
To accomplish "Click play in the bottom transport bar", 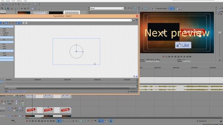I will (36, 121).
